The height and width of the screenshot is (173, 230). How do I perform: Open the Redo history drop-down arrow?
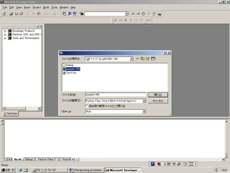pos(58,14)
